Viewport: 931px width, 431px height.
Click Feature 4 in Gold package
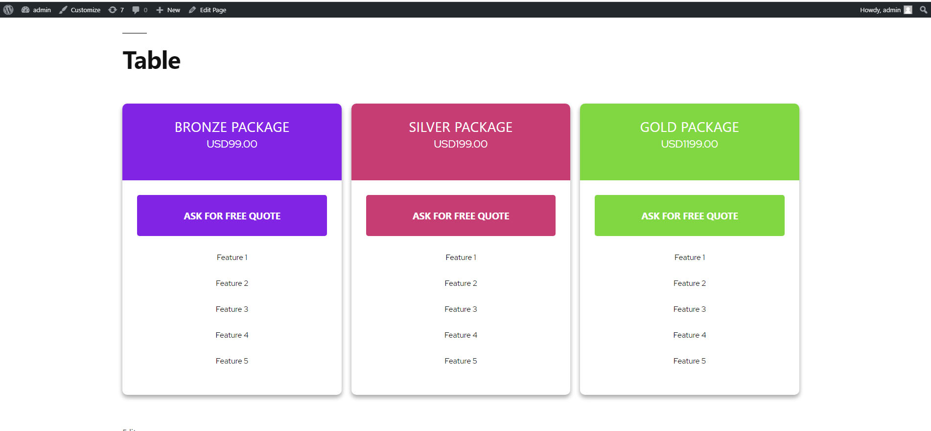pos(690,335)
